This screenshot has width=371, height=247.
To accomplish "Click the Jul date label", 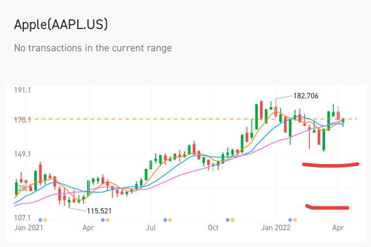I will (x=151, y=228).
